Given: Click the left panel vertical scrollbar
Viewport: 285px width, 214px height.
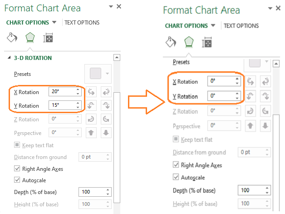Looking at the screenshot, I should pyautogui.click(x=117, y=136).
